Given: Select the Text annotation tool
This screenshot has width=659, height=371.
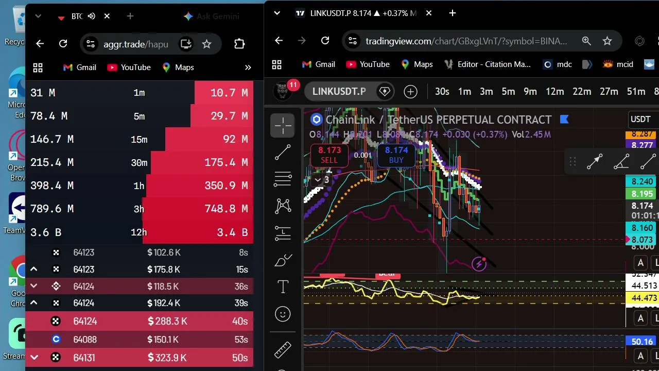Looking at the screenshot, I should click(x=283, y=287).
